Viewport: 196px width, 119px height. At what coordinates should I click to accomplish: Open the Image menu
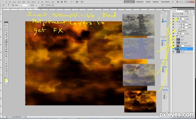click(14, 2)
